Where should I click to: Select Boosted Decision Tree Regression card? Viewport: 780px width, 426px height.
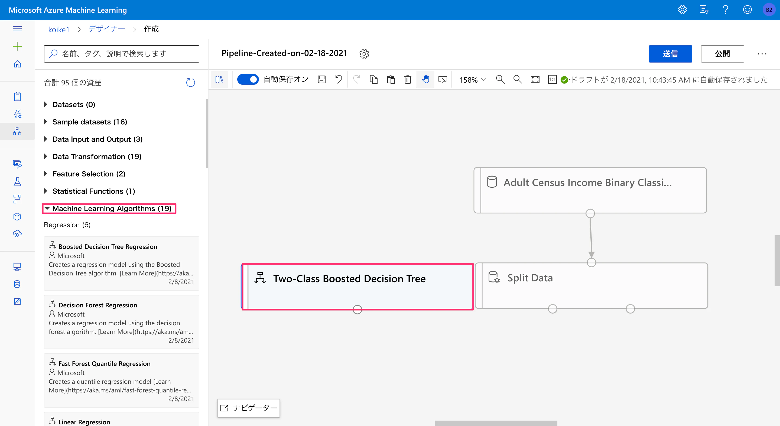point(121,264)
